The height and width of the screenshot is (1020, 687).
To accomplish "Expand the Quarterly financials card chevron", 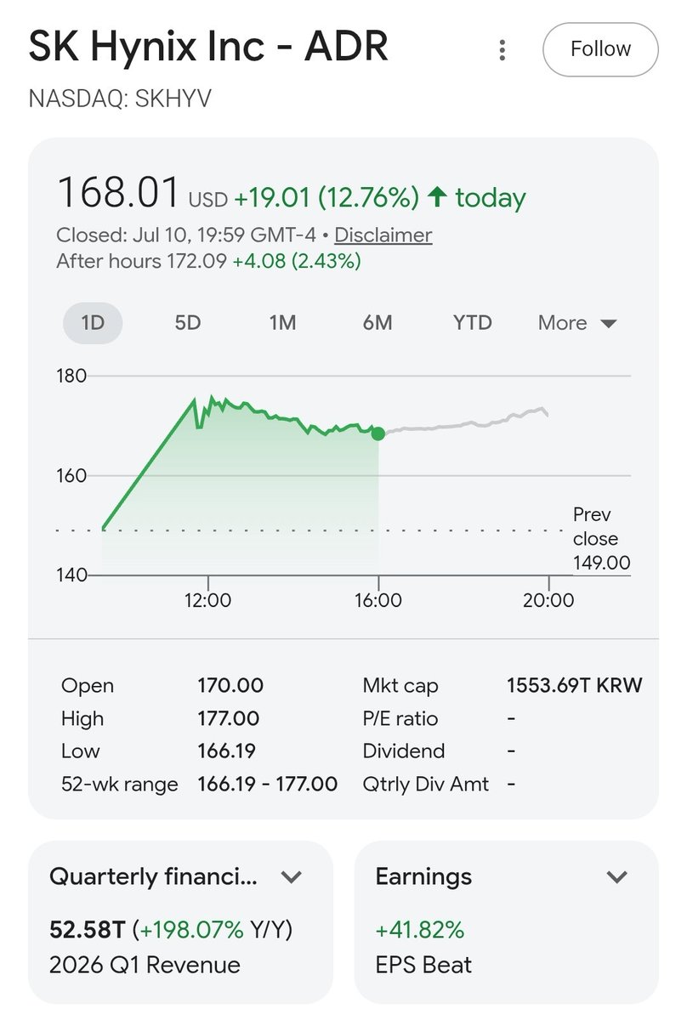I will pos(291,876).
